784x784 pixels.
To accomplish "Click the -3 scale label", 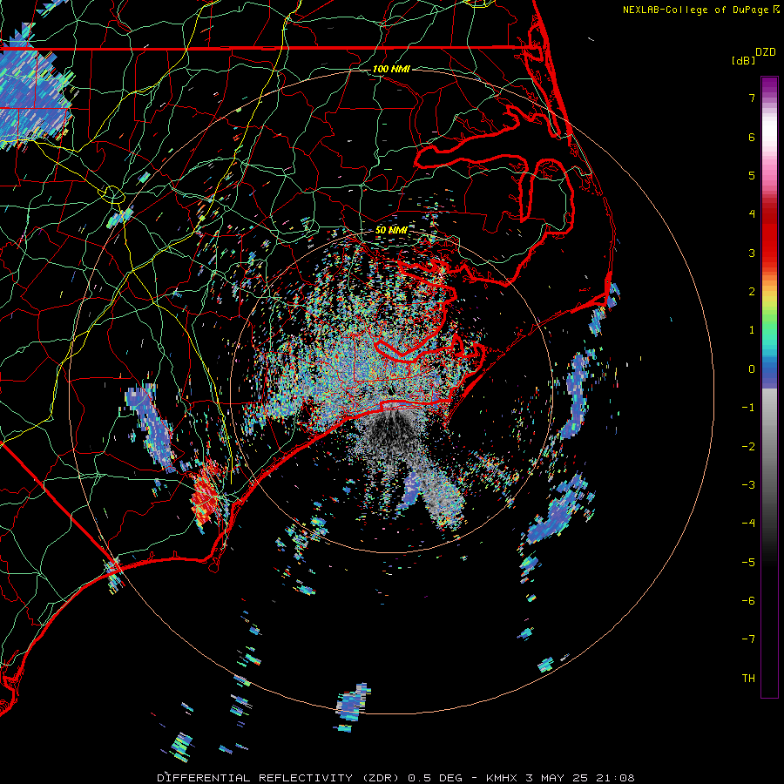I will coord(748,485).
